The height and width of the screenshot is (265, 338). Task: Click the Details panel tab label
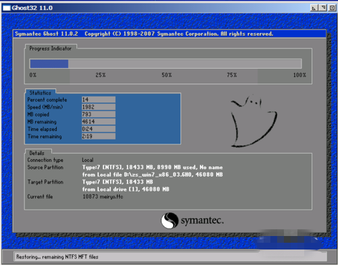(x=37, y=153)
